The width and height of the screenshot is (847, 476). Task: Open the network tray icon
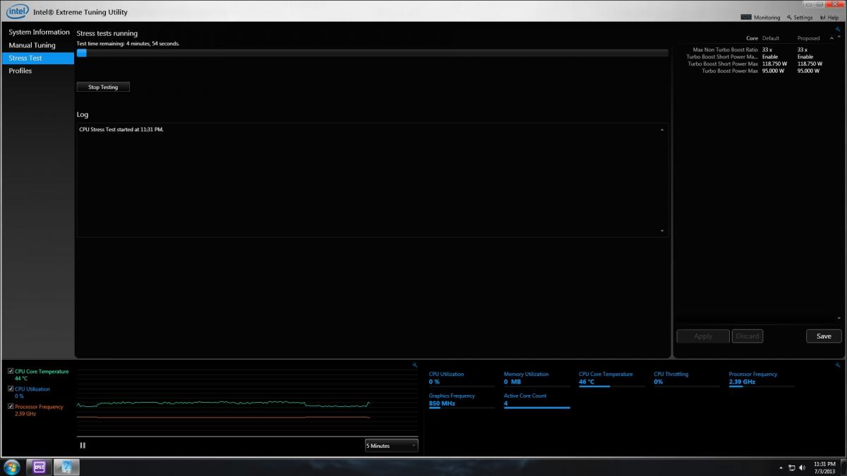coord(792,468)
